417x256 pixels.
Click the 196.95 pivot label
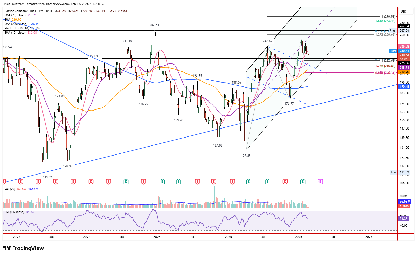pos(197,76)
